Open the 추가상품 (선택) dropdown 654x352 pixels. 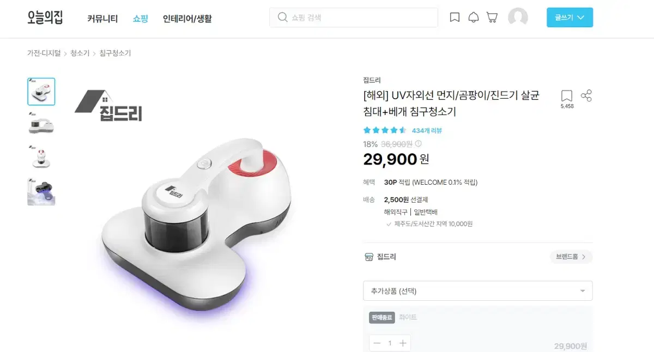pos(478,291)
